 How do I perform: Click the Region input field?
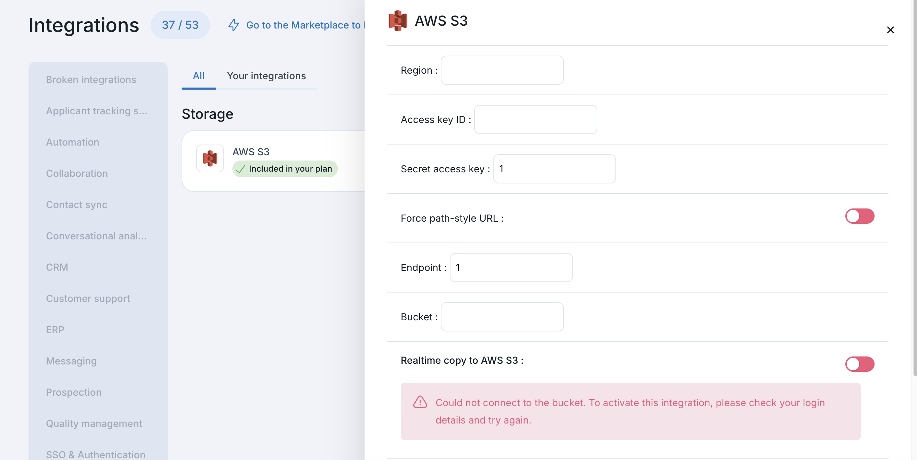tap(502, 70)
